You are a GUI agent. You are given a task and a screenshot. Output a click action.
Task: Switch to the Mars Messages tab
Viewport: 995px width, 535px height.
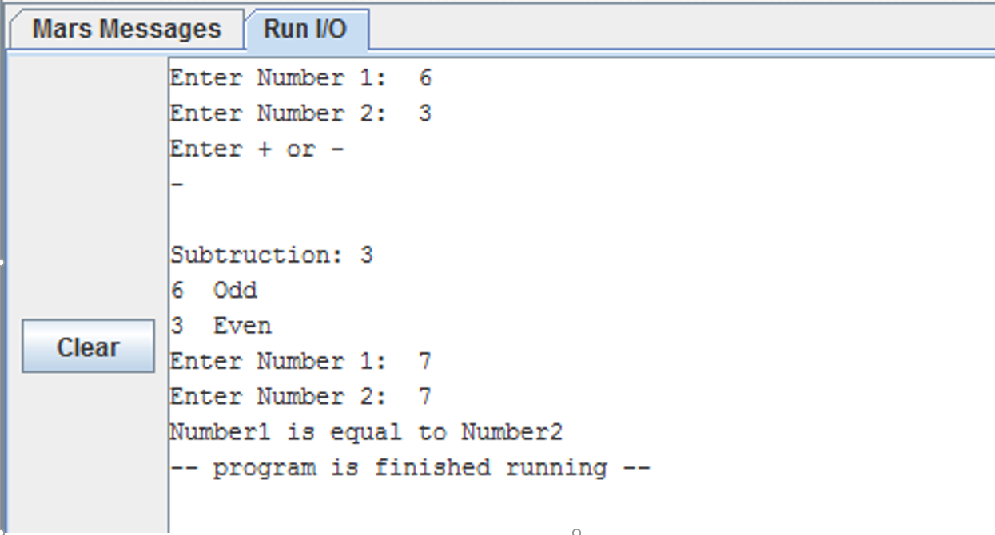coord(126,30)
